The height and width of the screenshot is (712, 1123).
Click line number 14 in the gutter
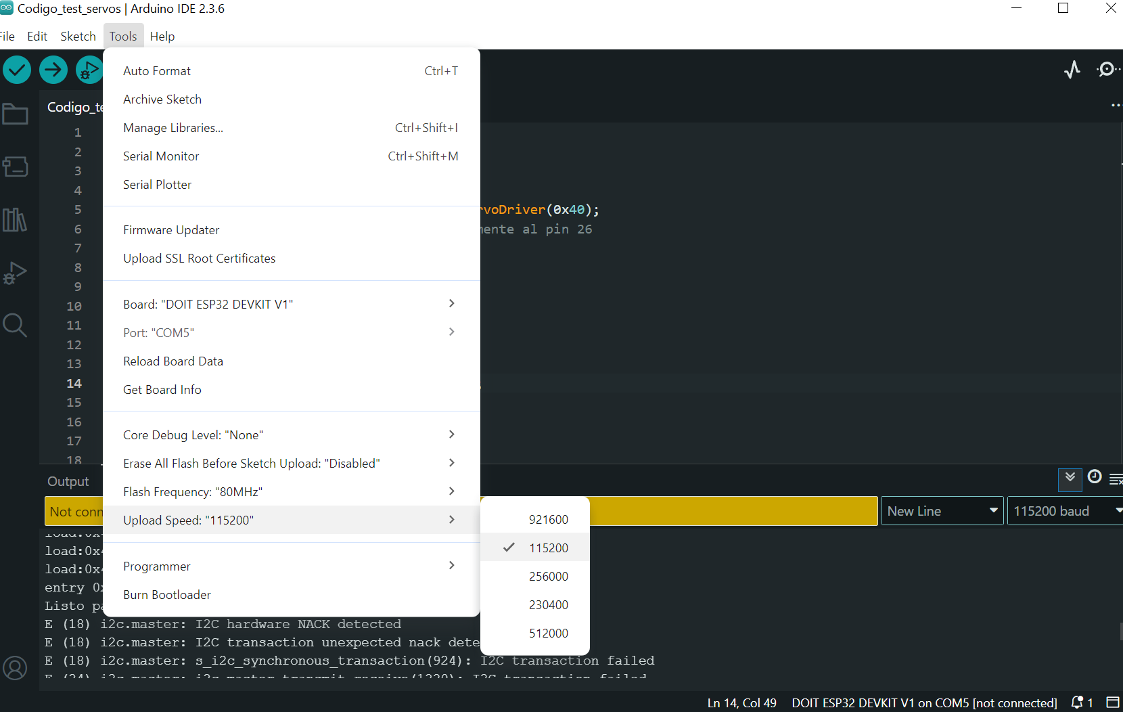click(74, 383)
